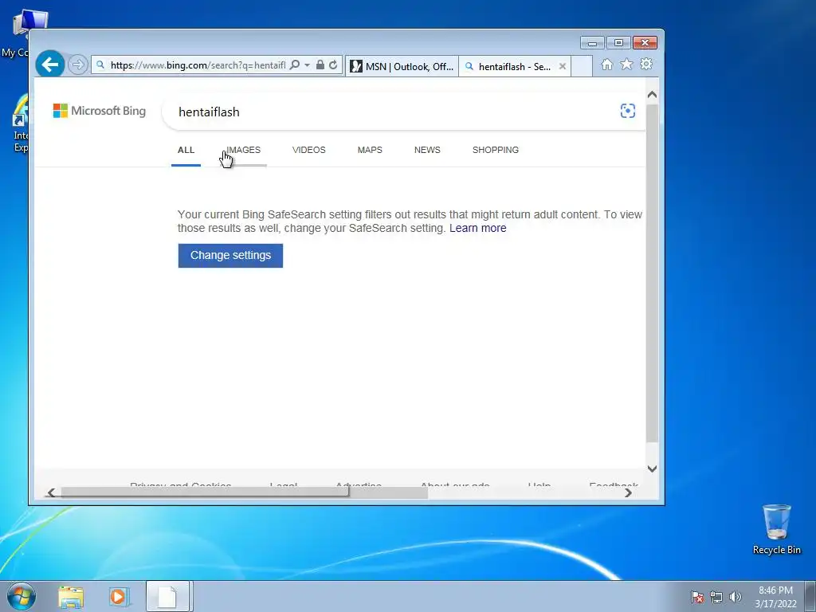Select the Recycle Bin desktop icon
The width and height of the screenshot is (816, 612).
[776, 529]
